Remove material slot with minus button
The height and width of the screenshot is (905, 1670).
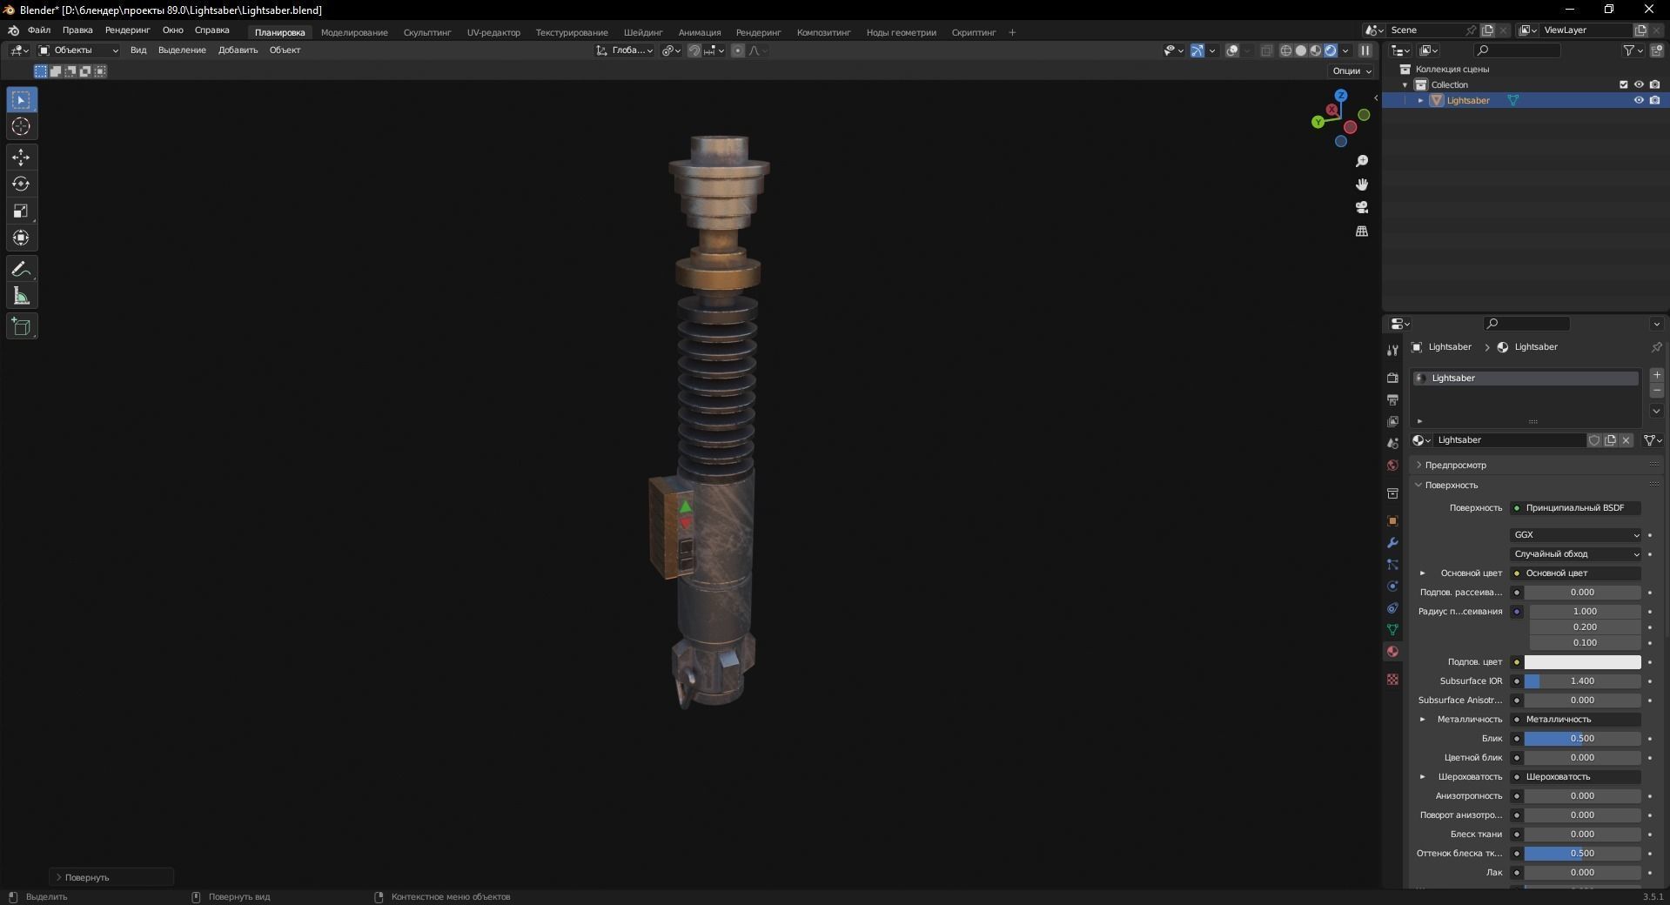1657,391
